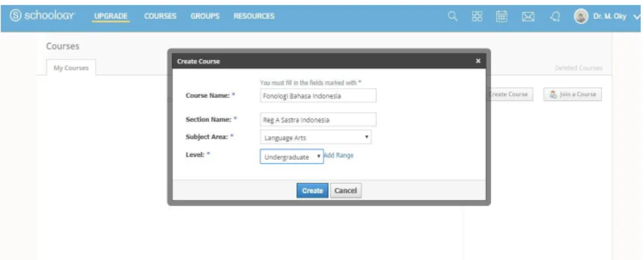644x260 pixels.
Task: Open the Subject Area dropdown
Action: pos(316,137)
